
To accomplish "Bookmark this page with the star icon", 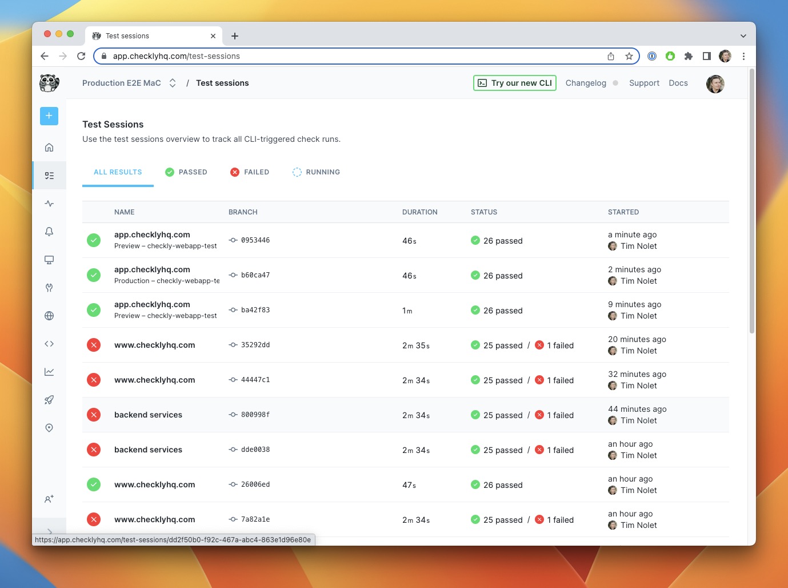I will (629, 56).
